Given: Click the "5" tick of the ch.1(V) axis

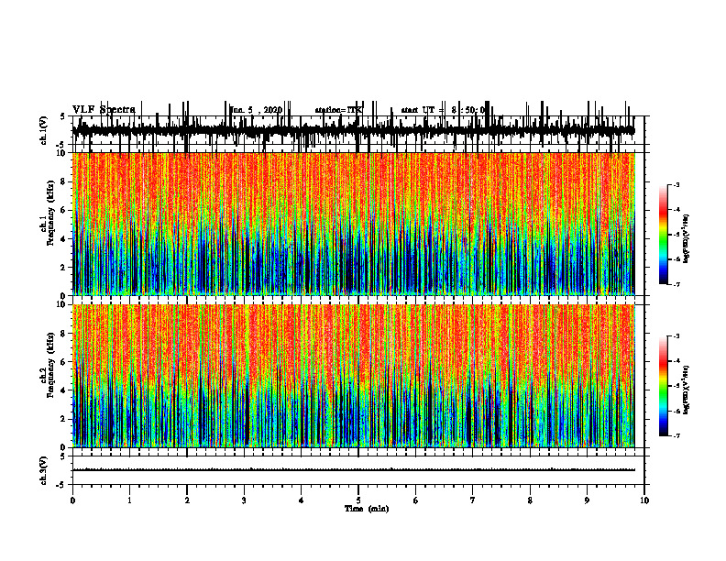Looking at the screenshot, I should pos(62,116).
